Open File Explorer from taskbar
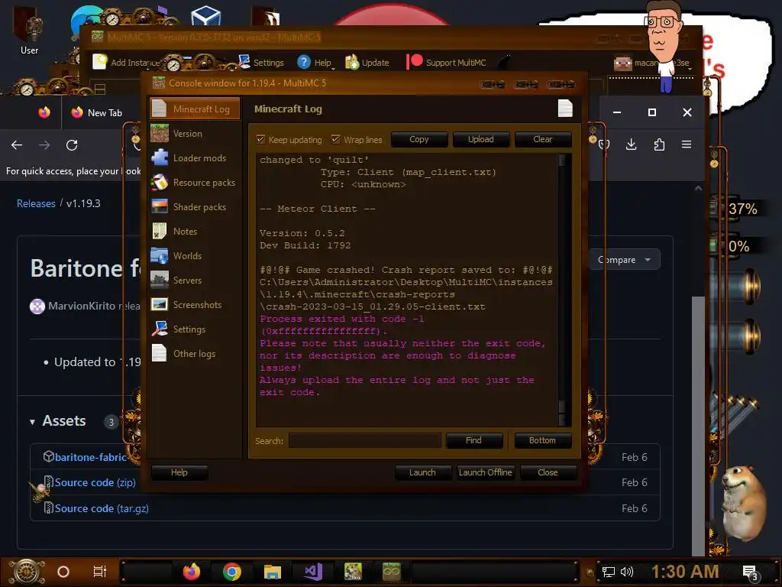The width and height of the screenshot is (782, 587). [x=273, y=572]
